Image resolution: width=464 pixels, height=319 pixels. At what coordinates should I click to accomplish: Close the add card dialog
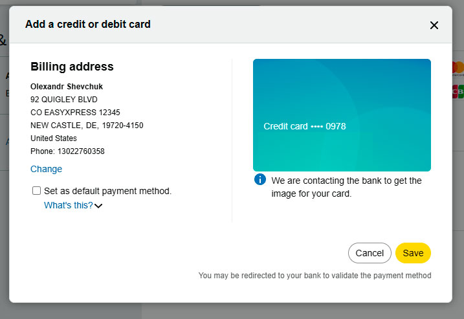tap(434, 25)
